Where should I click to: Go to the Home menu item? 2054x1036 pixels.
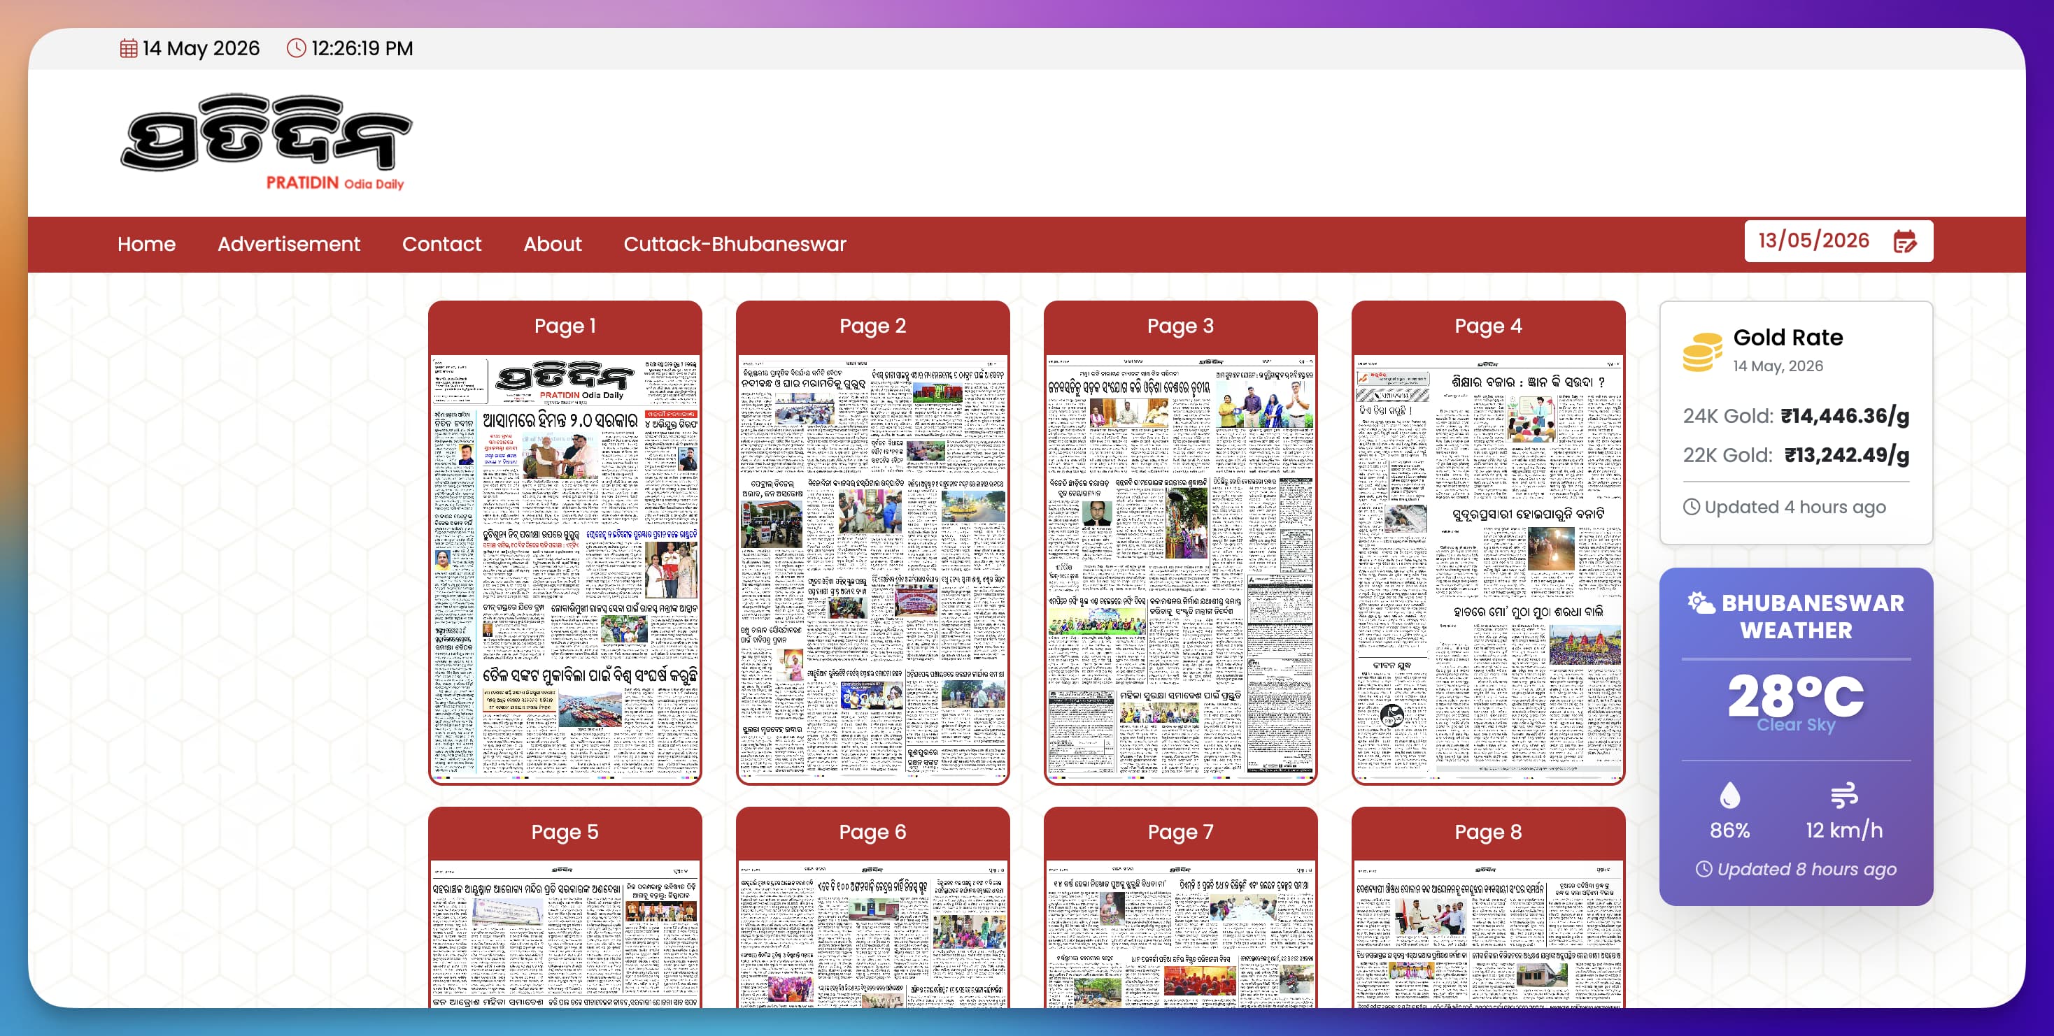coord(147,244)
